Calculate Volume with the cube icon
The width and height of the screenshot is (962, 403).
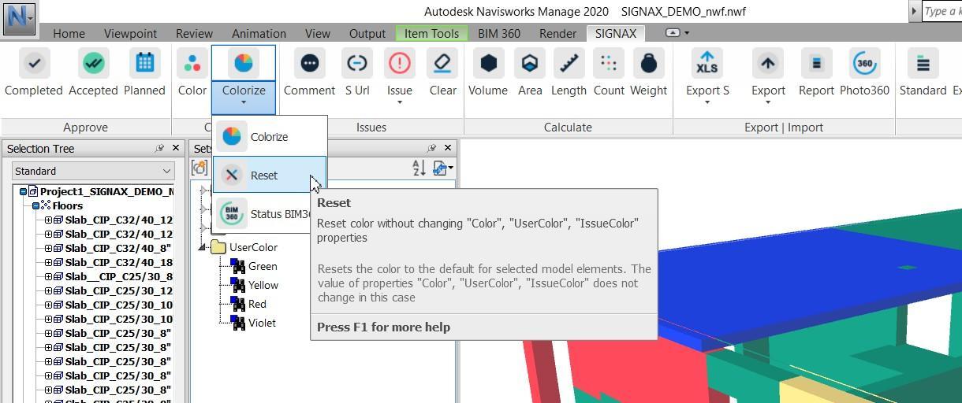(x=488, y=63)
